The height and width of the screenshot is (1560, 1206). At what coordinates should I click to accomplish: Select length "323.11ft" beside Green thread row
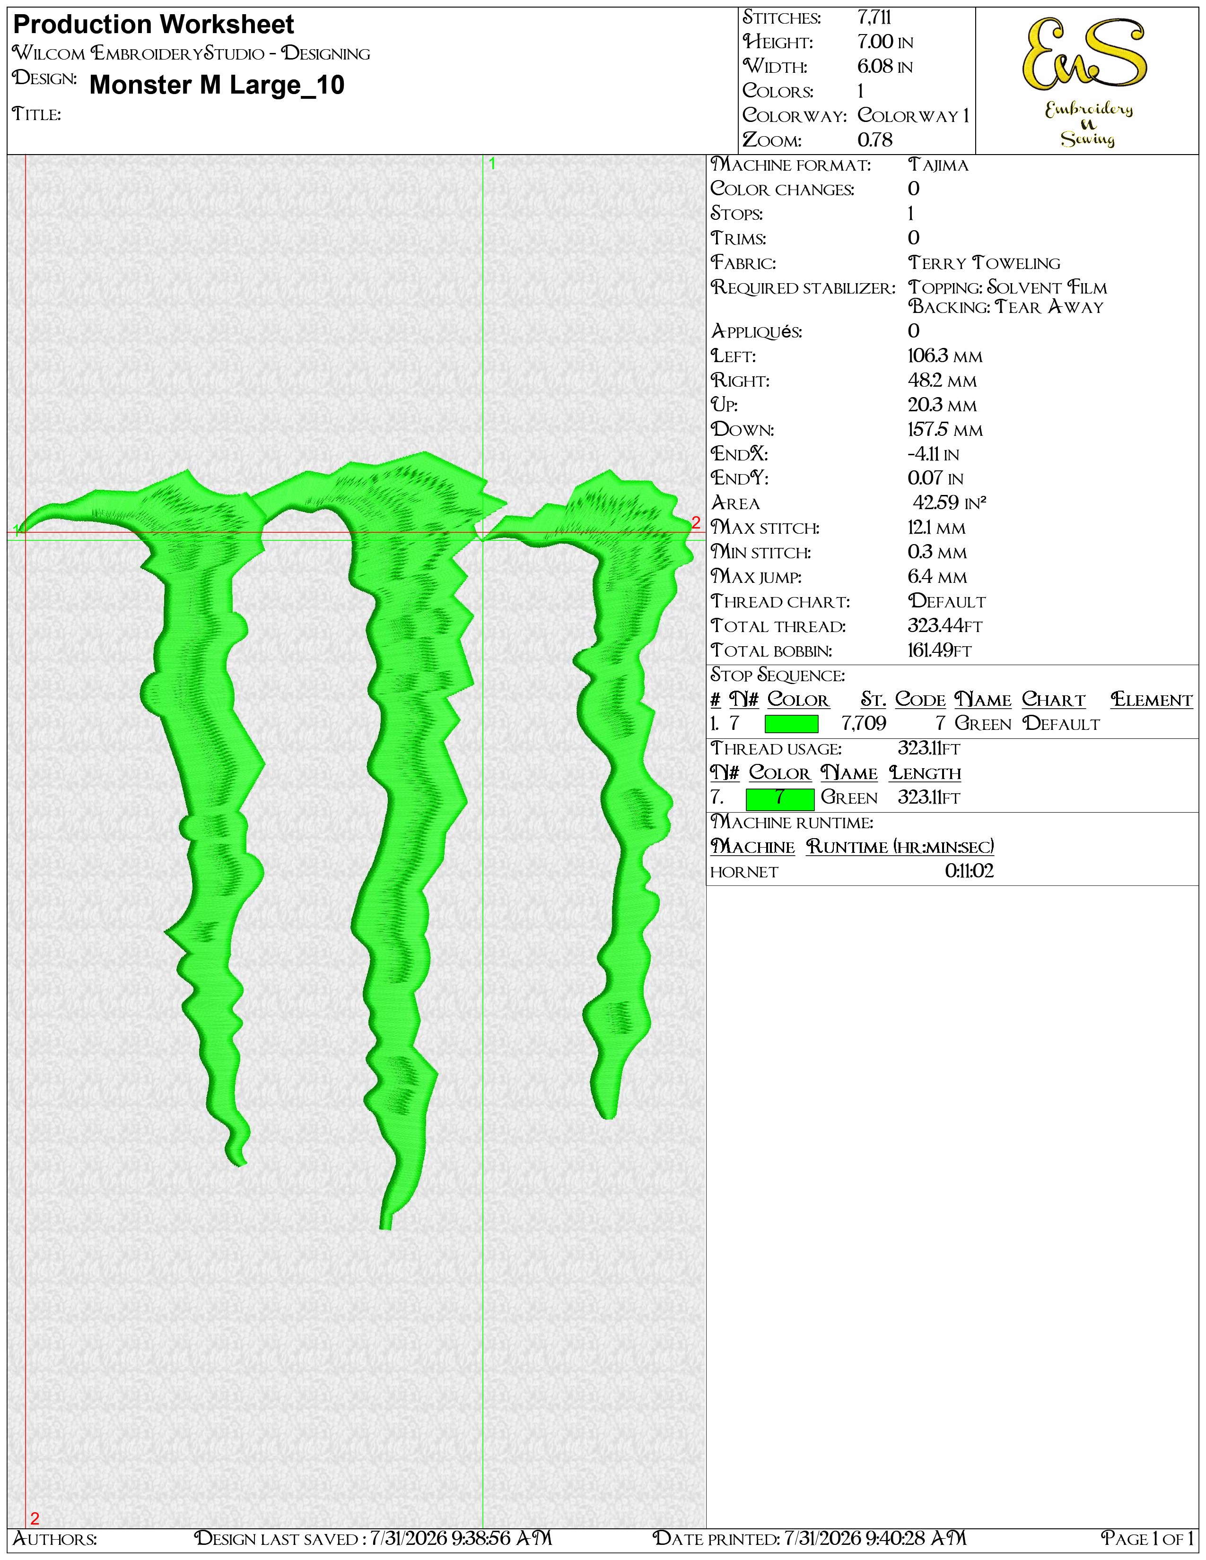coord(929,798)
